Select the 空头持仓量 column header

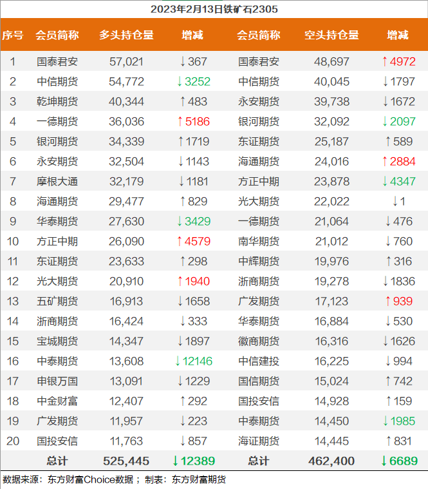click(x=331, y=35)
